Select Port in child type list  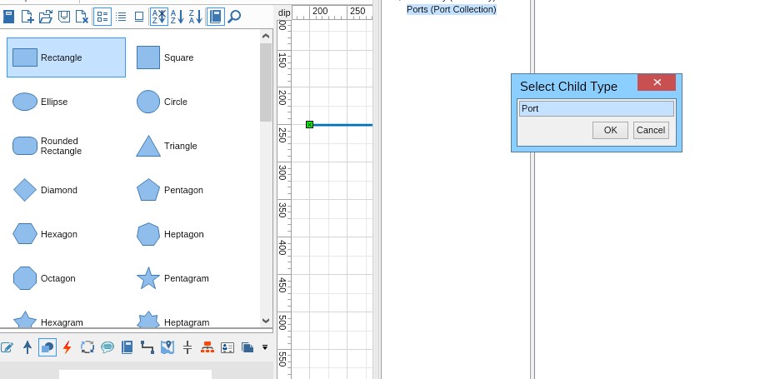coord(596,108)
